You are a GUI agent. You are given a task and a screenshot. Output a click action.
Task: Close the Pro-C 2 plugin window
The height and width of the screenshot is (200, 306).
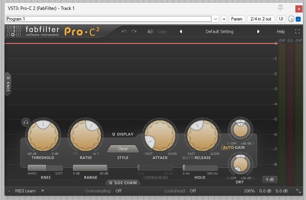click(x=299, y=9)
